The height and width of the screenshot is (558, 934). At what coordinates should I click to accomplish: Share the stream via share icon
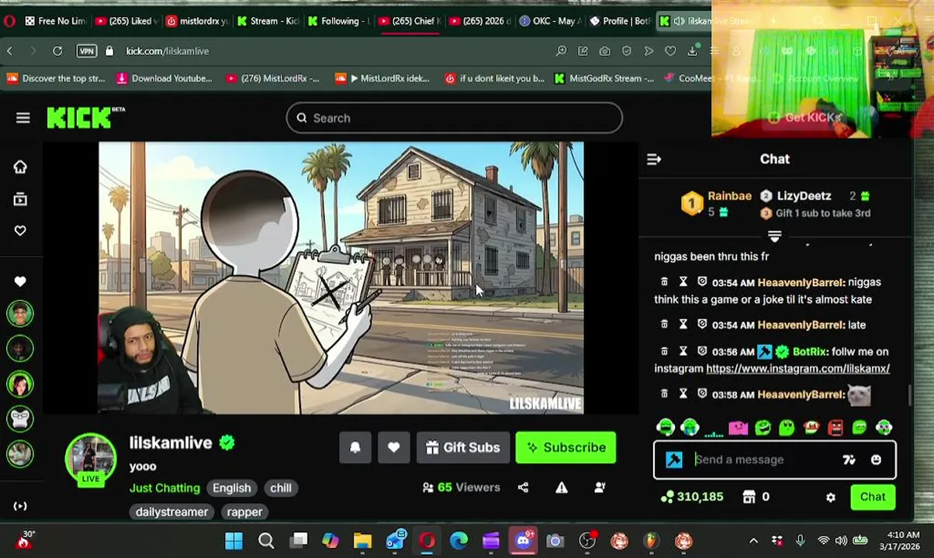pos(523,487)
